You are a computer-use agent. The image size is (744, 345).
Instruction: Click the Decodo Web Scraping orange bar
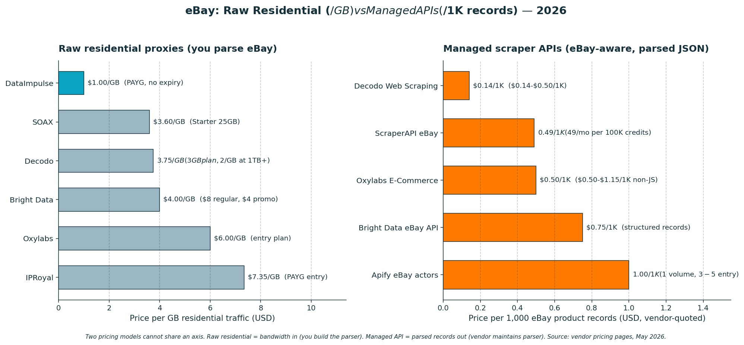tap(456, 86)
